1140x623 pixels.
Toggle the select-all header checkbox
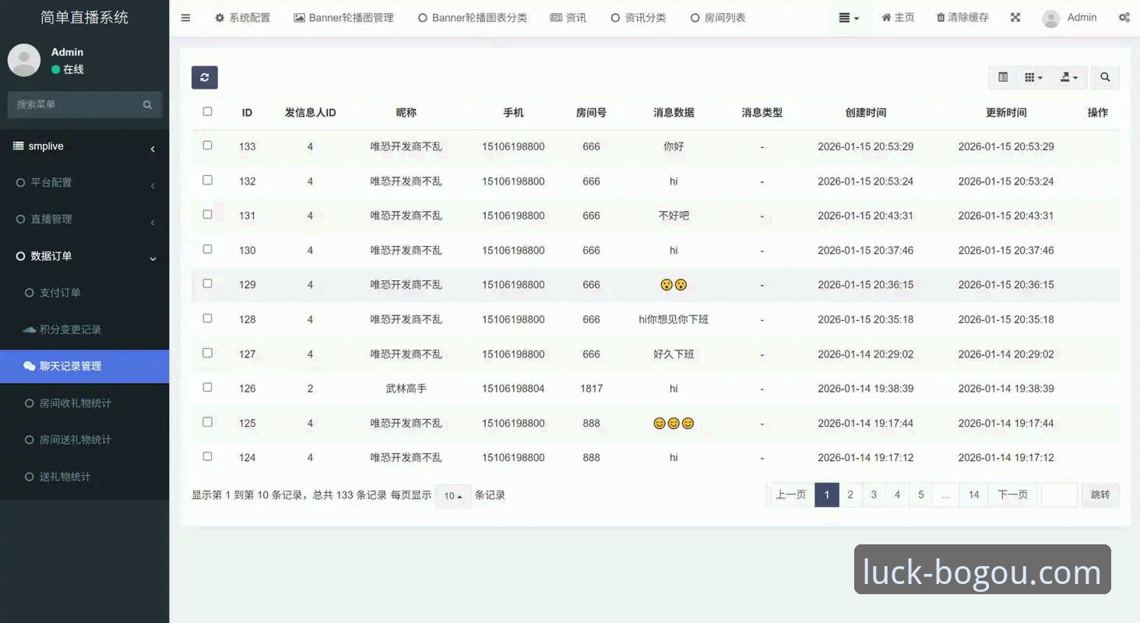coord(207,111)
